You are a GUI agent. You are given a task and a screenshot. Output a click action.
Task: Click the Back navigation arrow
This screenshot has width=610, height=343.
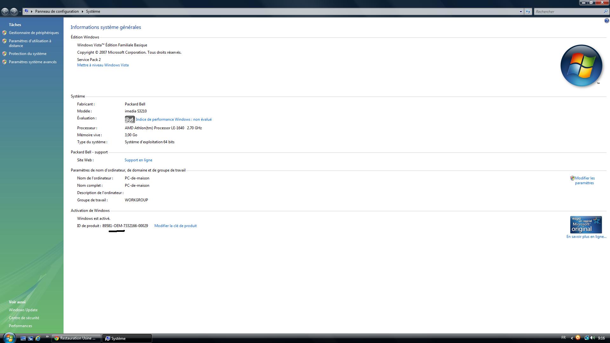coord(5,11)
